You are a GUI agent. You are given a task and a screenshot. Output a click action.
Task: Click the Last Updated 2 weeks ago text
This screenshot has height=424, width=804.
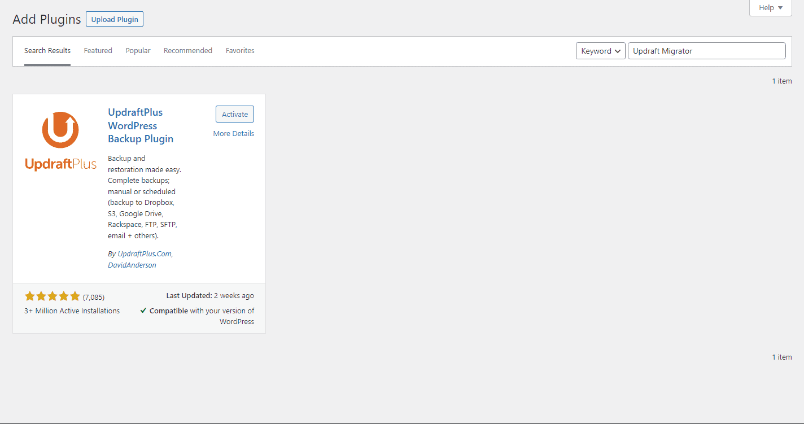210,296
